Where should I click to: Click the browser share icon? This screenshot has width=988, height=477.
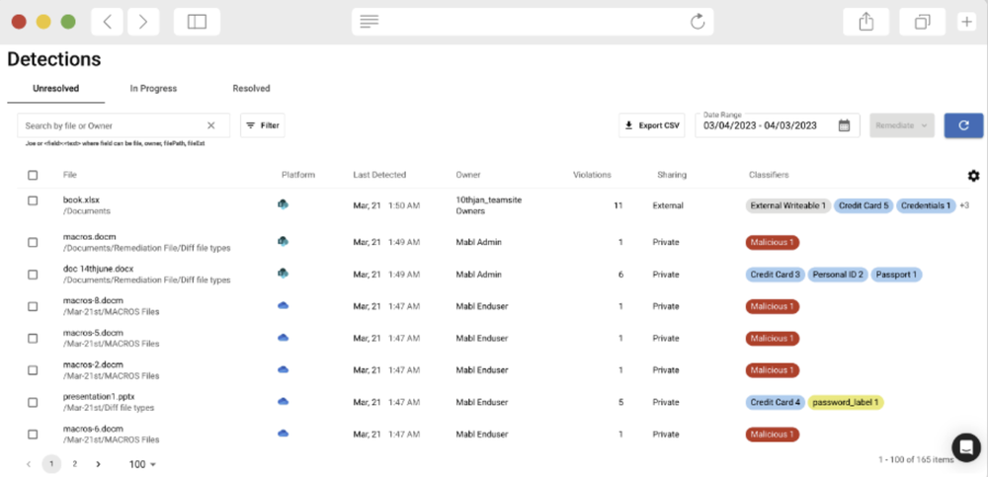pyautogui.click(x=866, y=22)
